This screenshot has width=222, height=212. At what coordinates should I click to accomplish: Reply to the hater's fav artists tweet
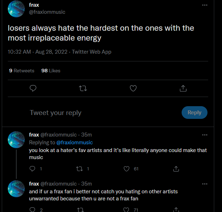(x=33, y=169)
